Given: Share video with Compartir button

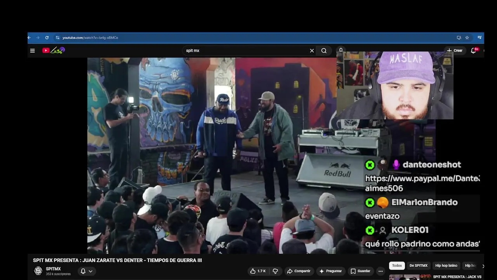Looking at the screenshot, I should tap(299, 271).
